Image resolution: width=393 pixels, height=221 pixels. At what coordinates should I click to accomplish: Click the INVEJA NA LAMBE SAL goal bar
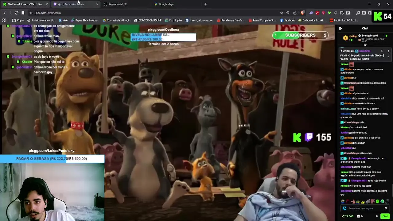coord(163,37)
